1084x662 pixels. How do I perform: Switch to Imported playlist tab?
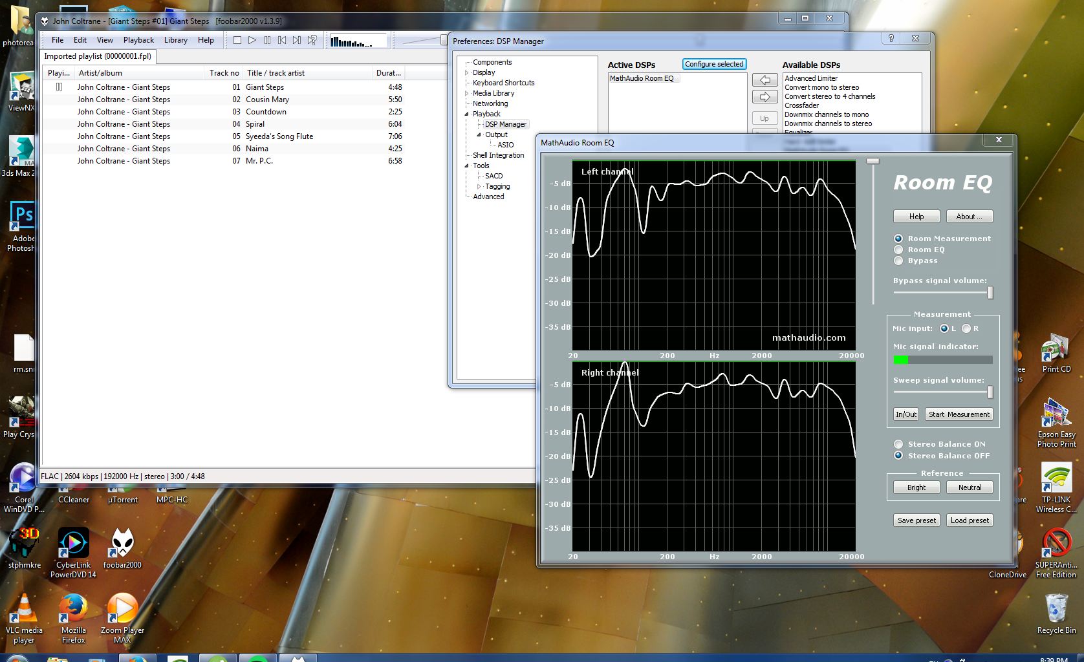tap(98, 56)
